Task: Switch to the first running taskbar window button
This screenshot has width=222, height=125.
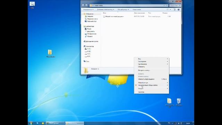Action: click(55, 123)
